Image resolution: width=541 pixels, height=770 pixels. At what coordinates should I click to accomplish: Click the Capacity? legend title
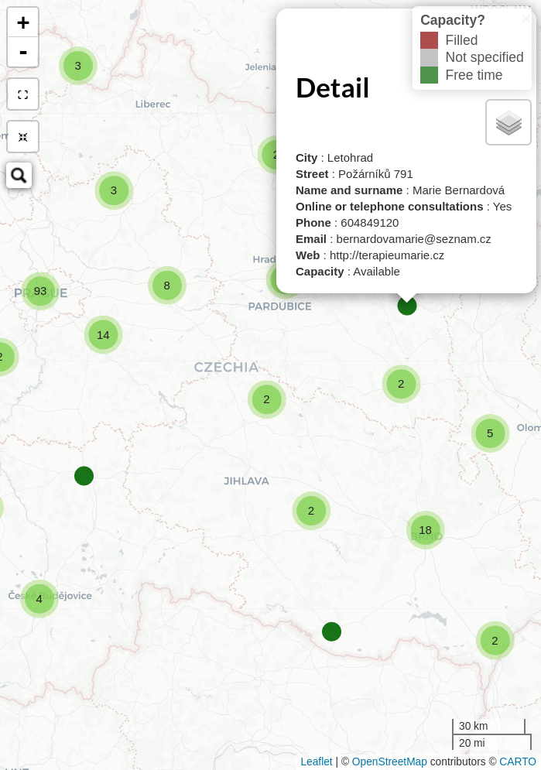[x=453, y=20]
